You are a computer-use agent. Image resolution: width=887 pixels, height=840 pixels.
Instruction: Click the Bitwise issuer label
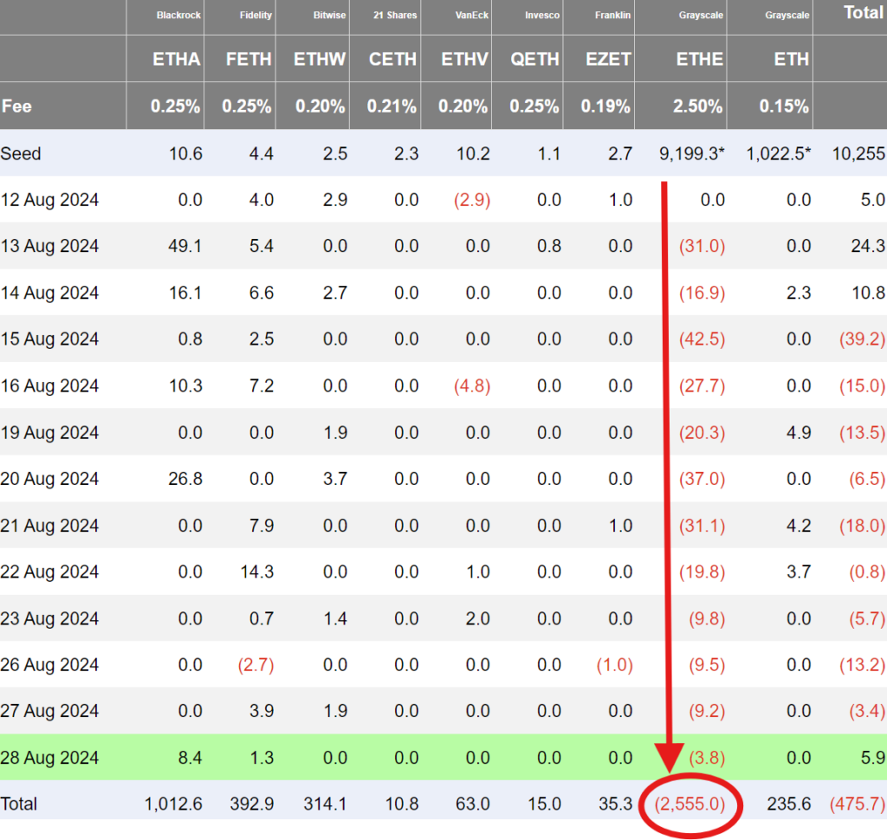[330, 16]
